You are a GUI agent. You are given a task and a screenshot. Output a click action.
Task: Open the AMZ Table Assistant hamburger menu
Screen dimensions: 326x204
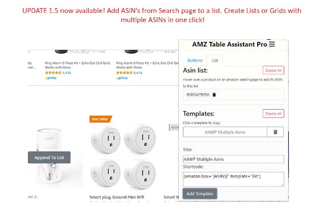tap(272, 44)
